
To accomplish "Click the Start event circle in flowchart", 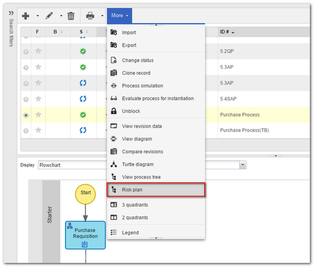I will (x=85, y=194).
